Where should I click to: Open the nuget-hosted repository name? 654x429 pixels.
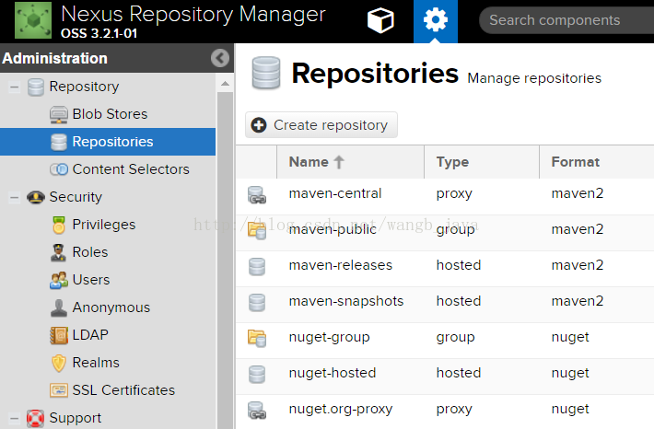click(x=333, y=373)
